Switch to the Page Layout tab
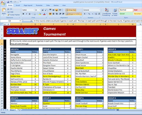This screenshot has height=115, width=142. [x=28, y=5]
